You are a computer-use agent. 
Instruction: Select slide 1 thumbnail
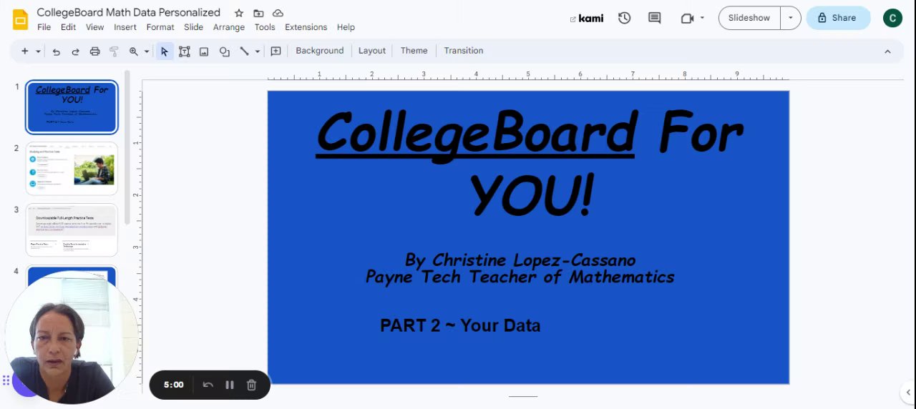[x=72, y=107]
